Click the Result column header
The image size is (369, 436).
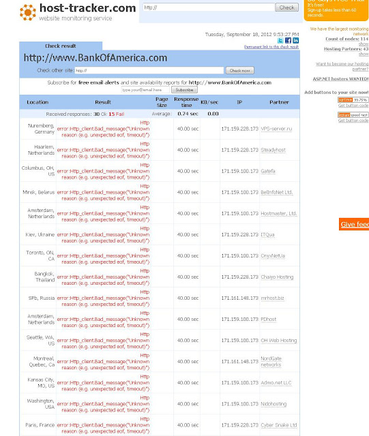click(103, 102)
